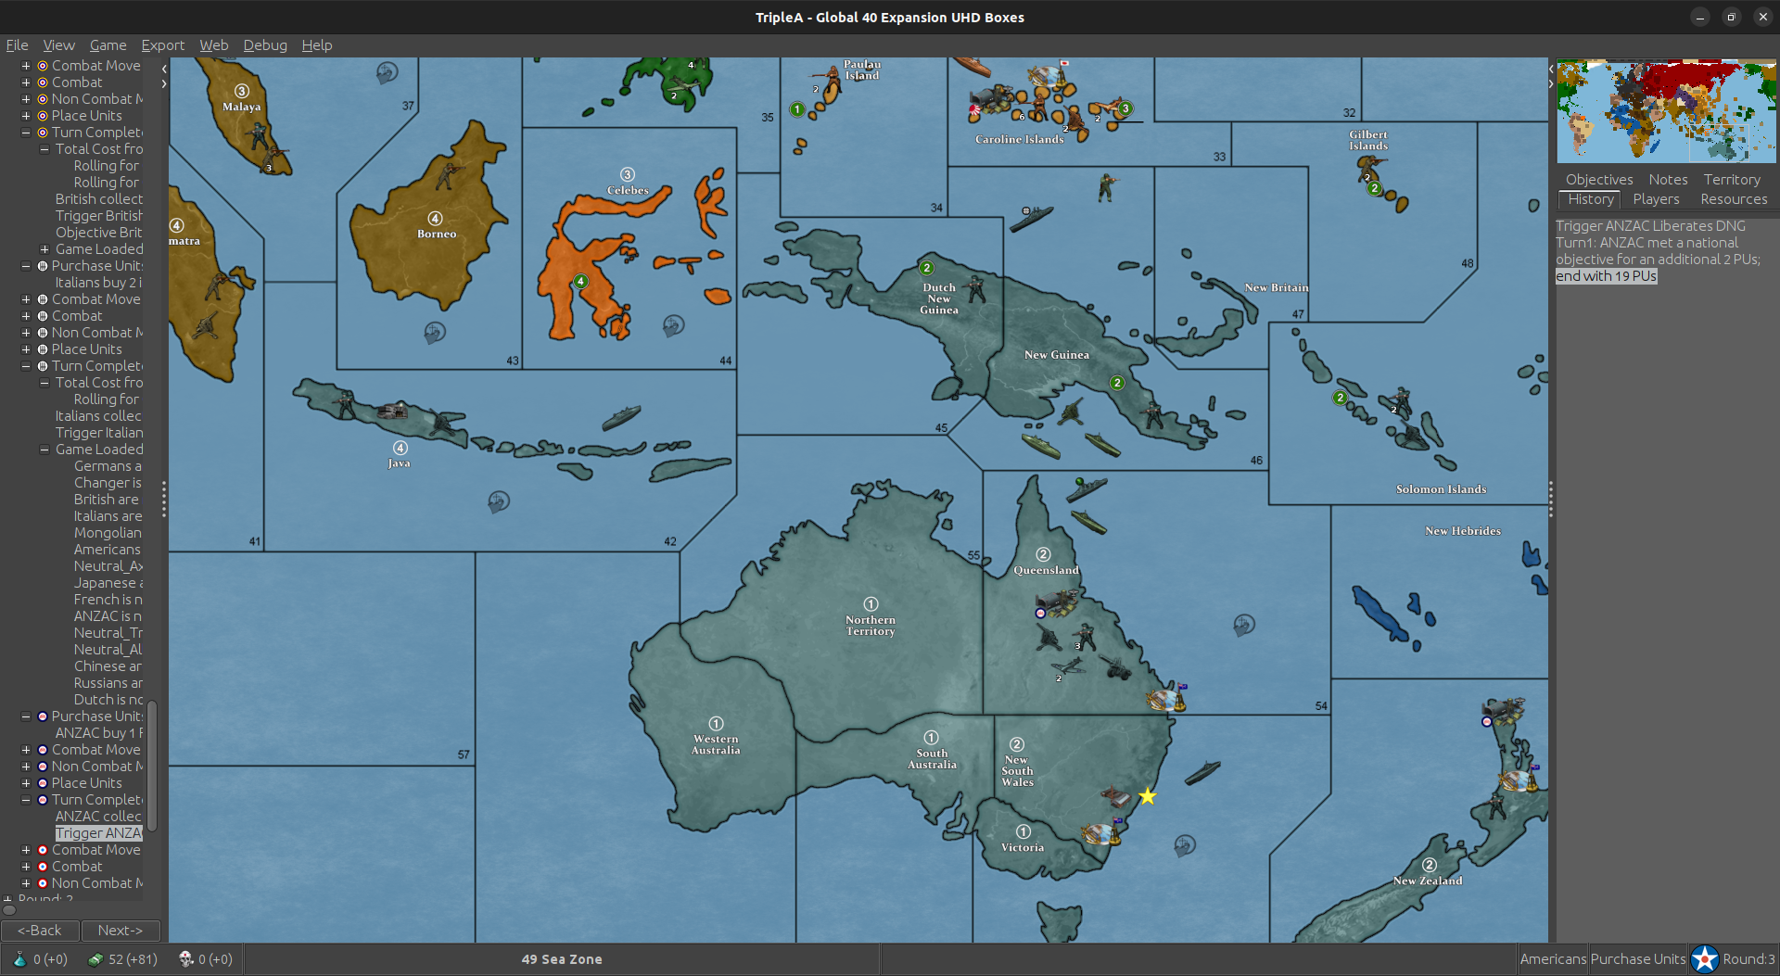This screenshot has height=976, width=1780.
Task: Collapse the first Total Cost node
Action: pos(44,149)
